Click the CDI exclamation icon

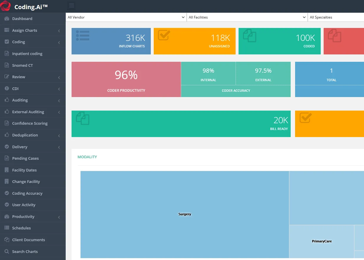click(6, 89)
